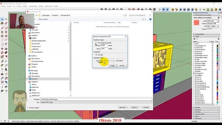Viewport: 222px width, 125px height.
Task: Click the file dialog help icon
Action: [150, 19]
